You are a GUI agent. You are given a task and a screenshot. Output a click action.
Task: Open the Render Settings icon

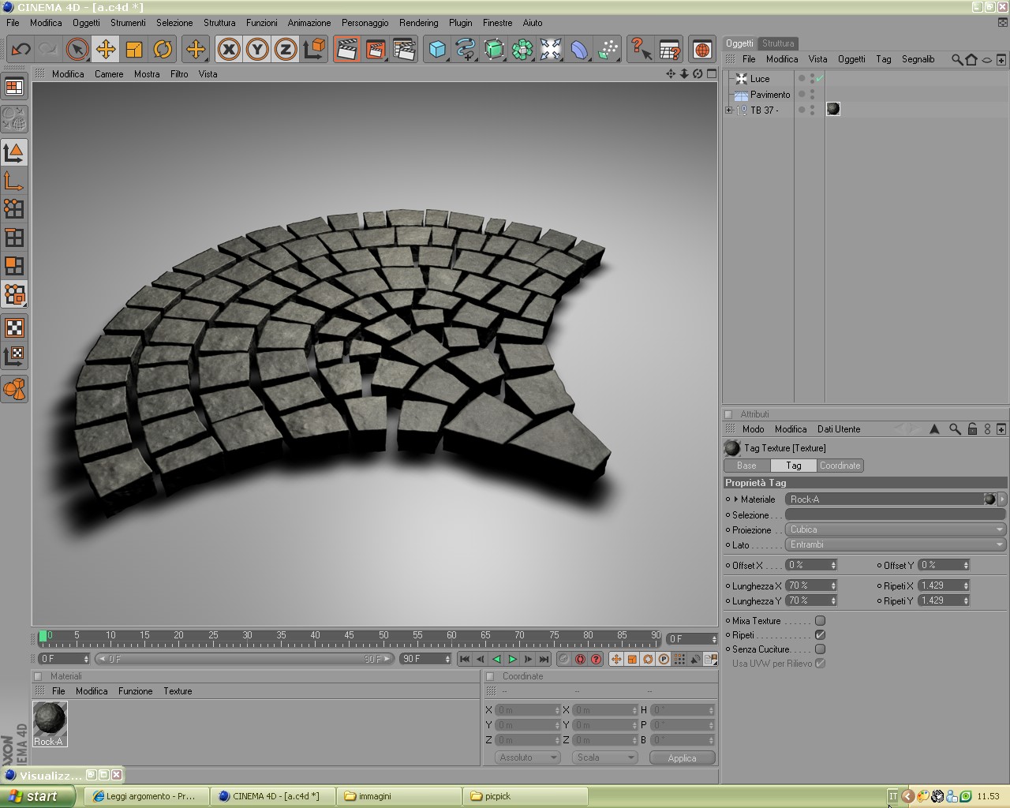coord(404,50)
